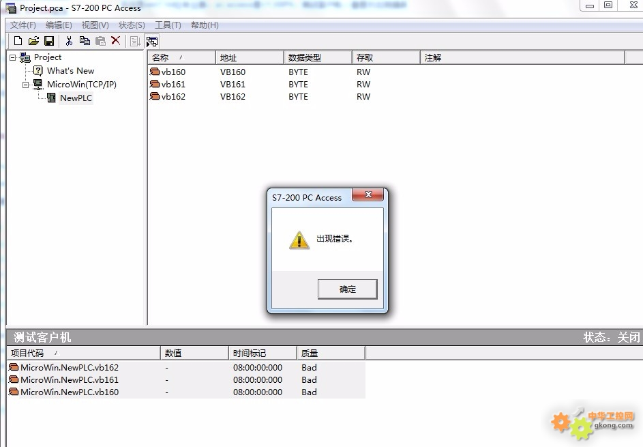
Task: Click the NewPLC device icon
Action: [51, 98]
